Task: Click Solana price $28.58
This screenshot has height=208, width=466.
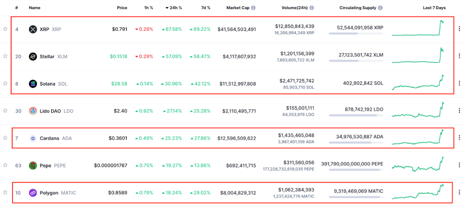Action: [119, 84]
